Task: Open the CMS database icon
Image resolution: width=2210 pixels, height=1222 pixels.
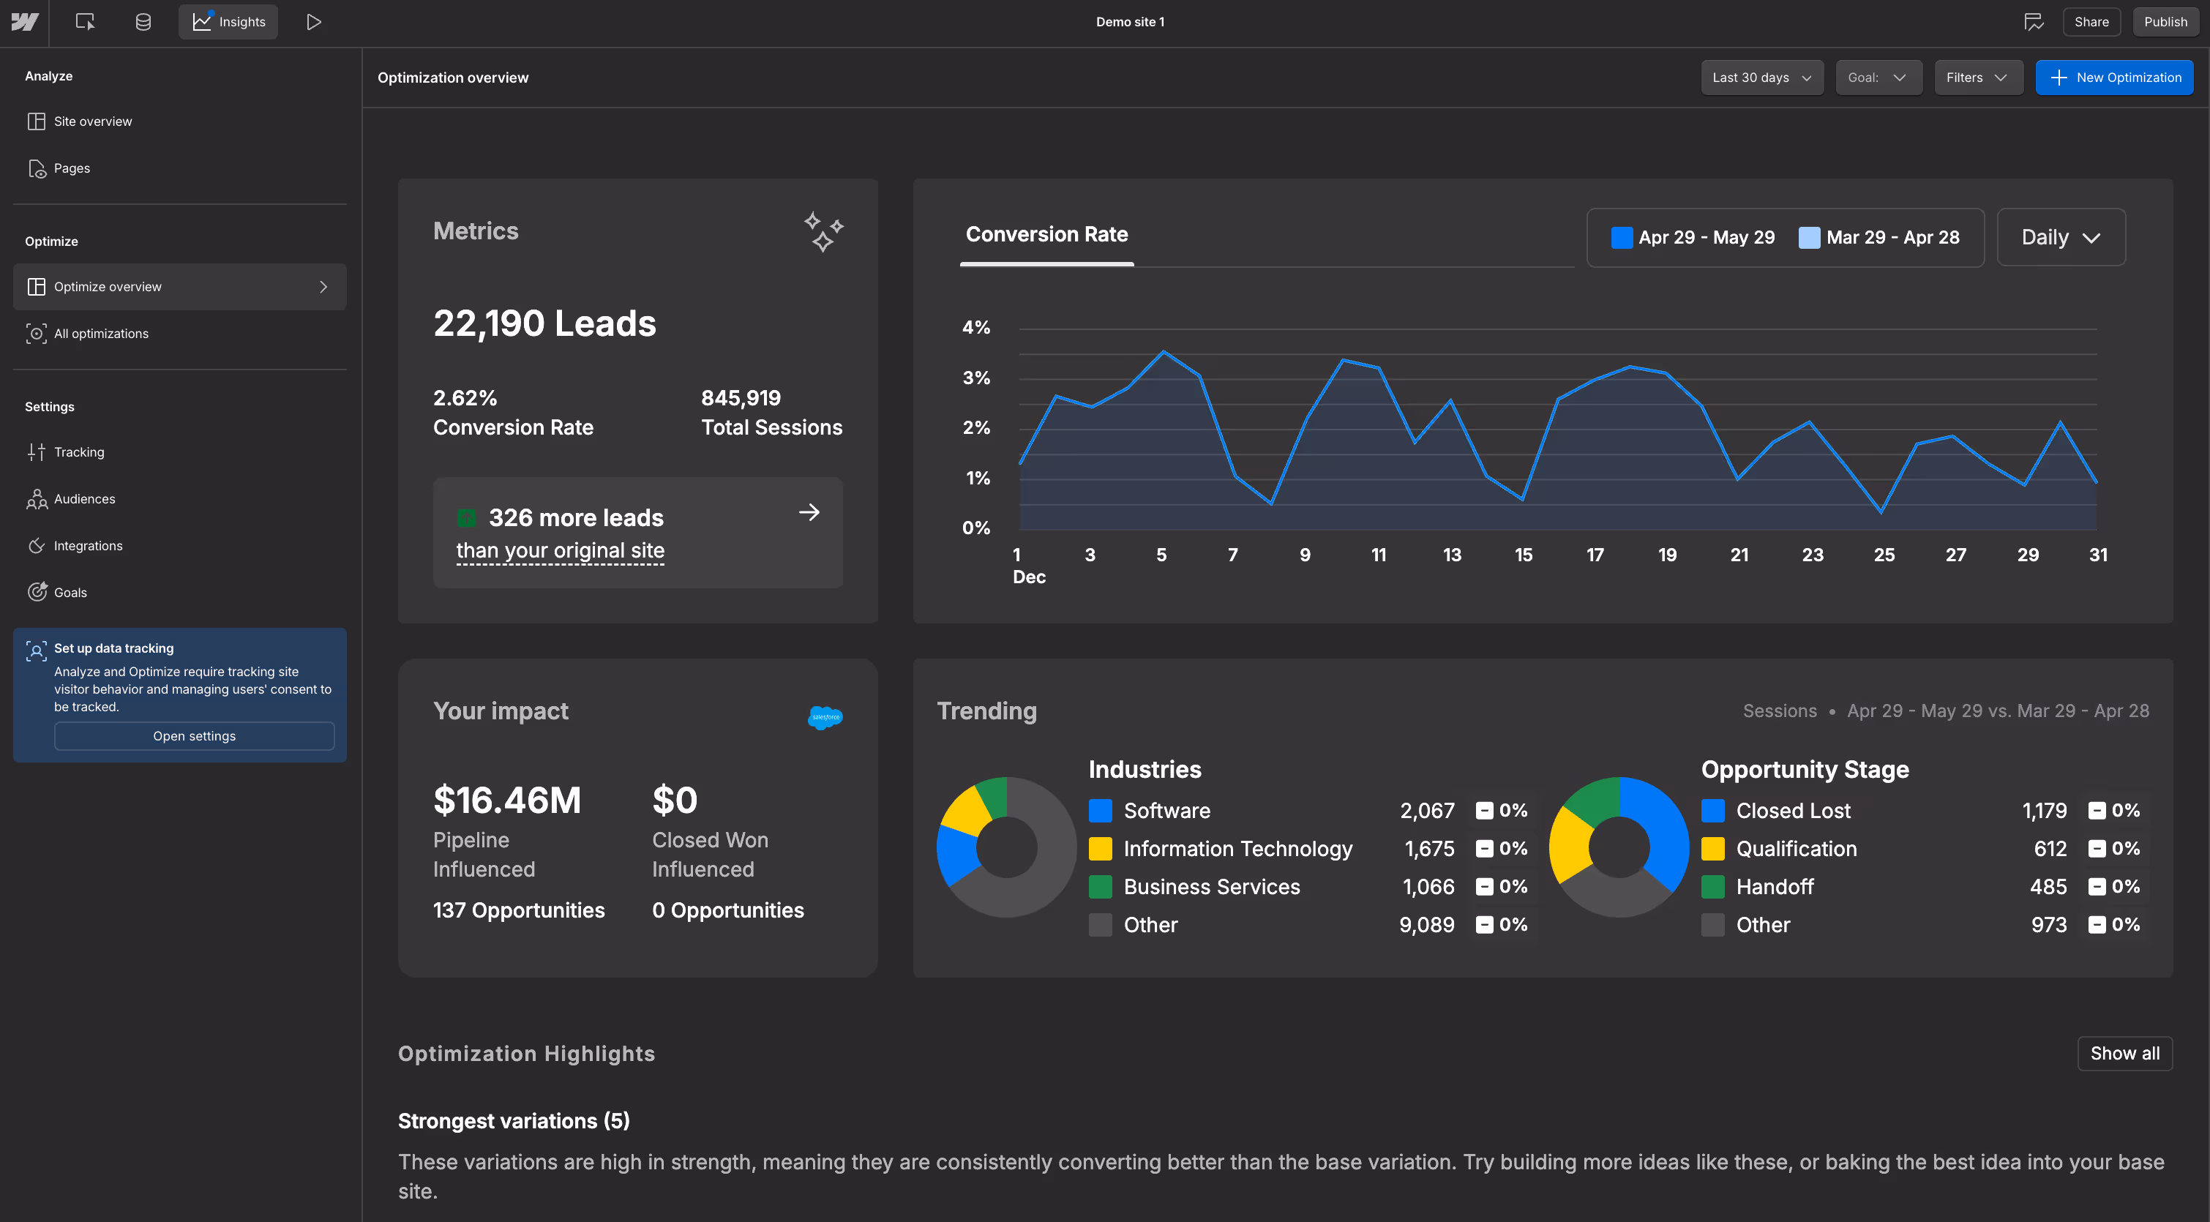Action: (143, 22)
